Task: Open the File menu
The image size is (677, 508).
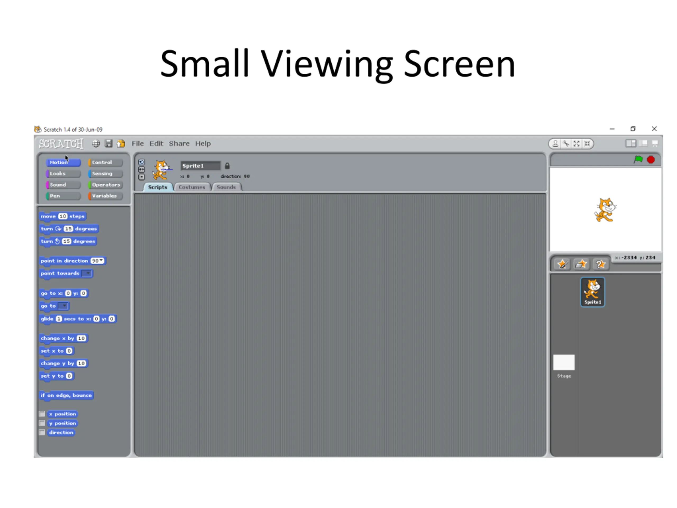Action: [x=138, y=144]
